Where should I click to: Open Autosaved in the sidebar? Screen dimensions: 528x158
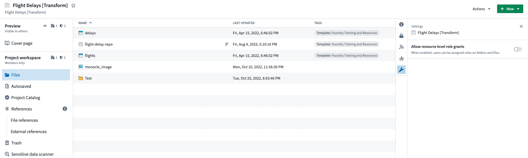pyautogui.click(x=36, y=86)
